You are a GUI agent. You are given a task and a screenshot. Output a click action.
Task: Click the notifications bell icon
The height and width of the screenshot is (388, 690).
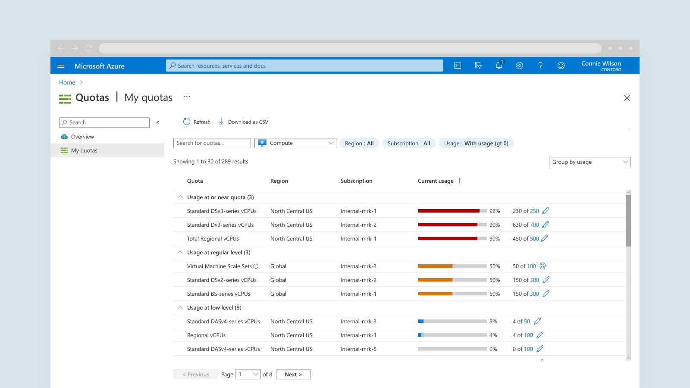click(x=499, y=66)
